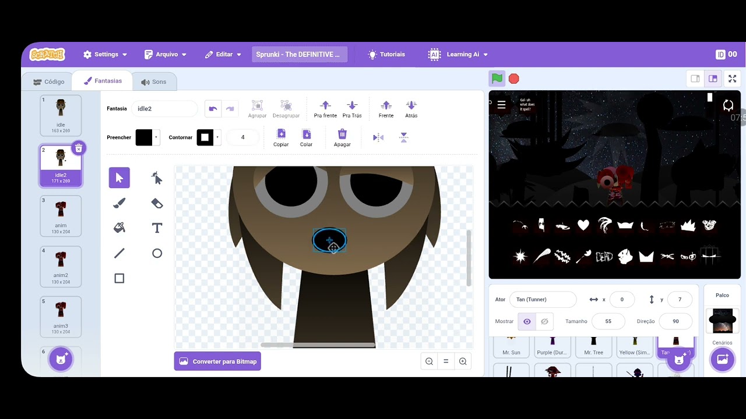Stop the project with the red button
Screen dimensions: 746x419
click(x=513, y=79)
